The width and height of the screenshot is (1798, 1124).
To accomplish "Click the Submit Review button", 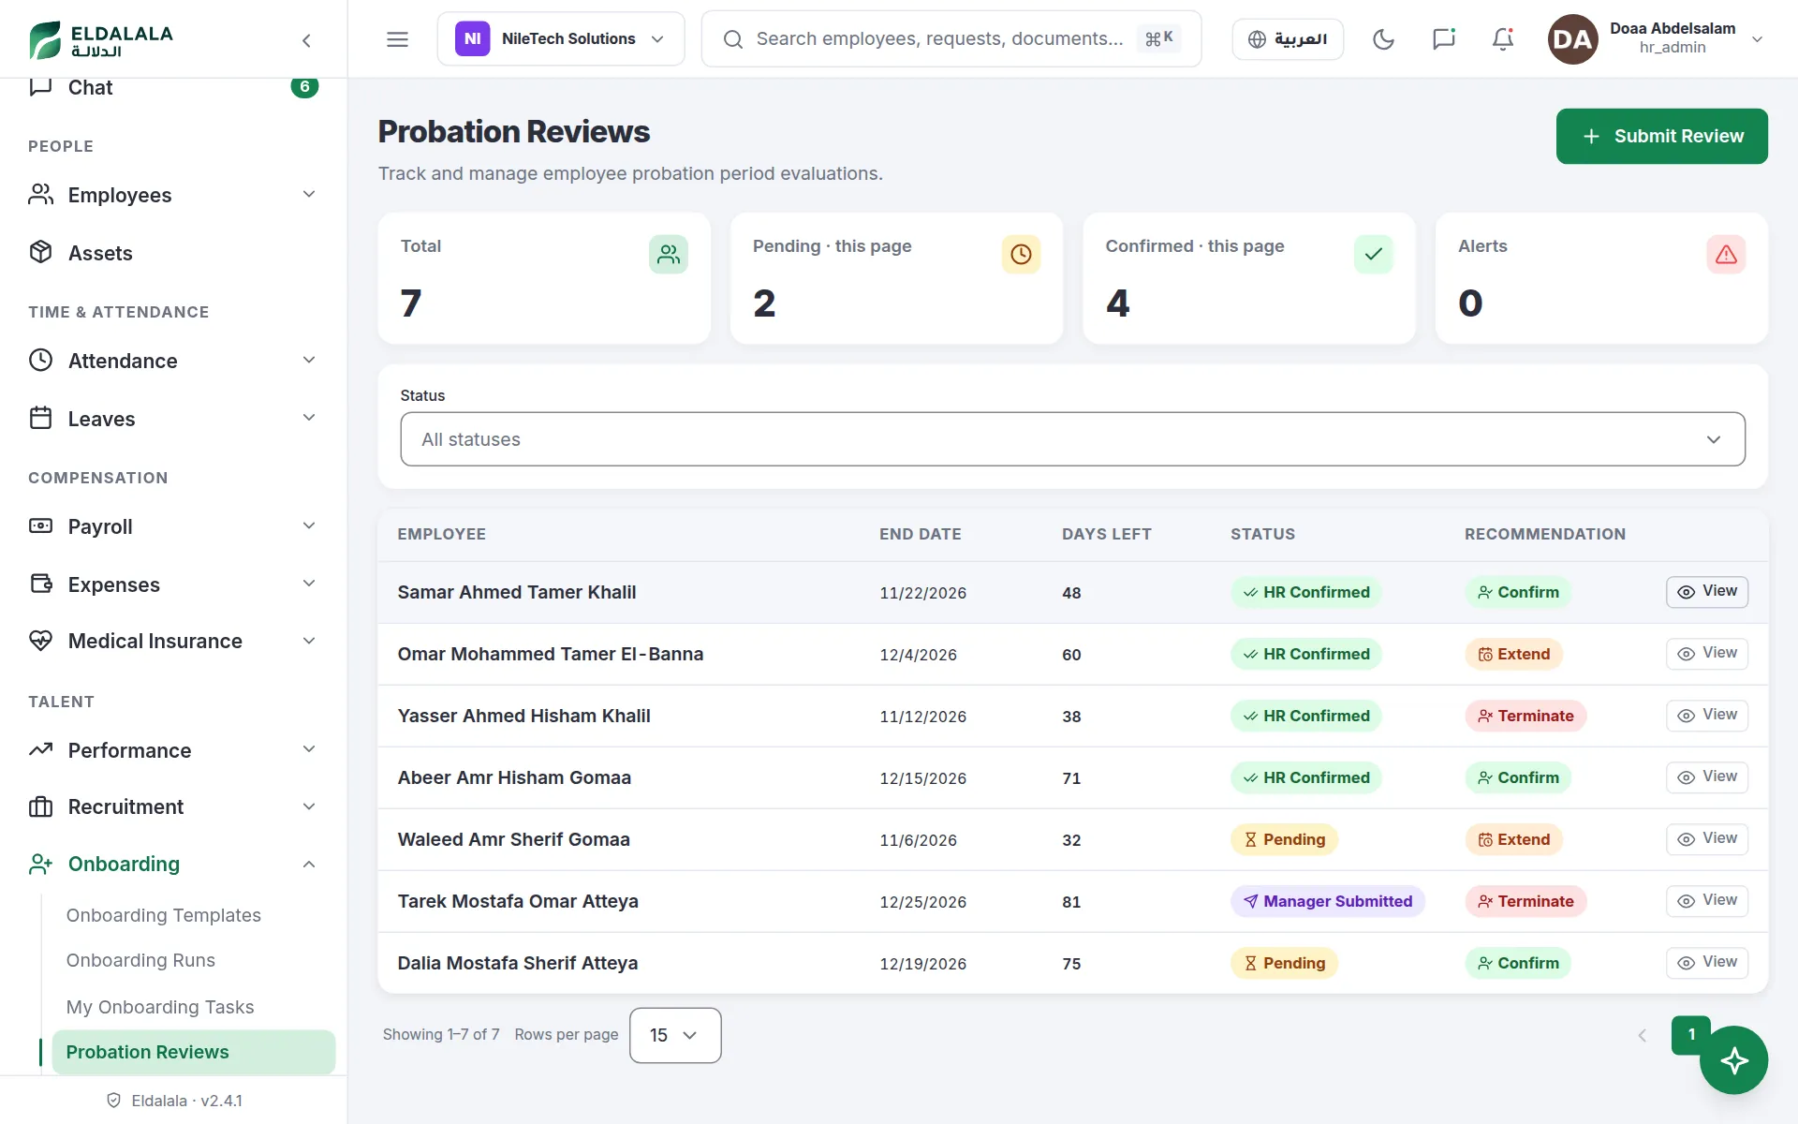I will click(1661, 136).
